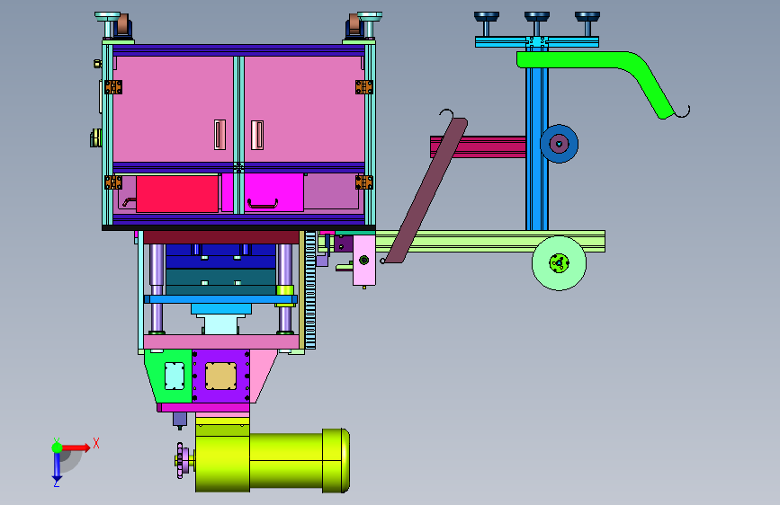Select the left pink cabinet door
Screen dimensions: 780x505
pos(173,109)
